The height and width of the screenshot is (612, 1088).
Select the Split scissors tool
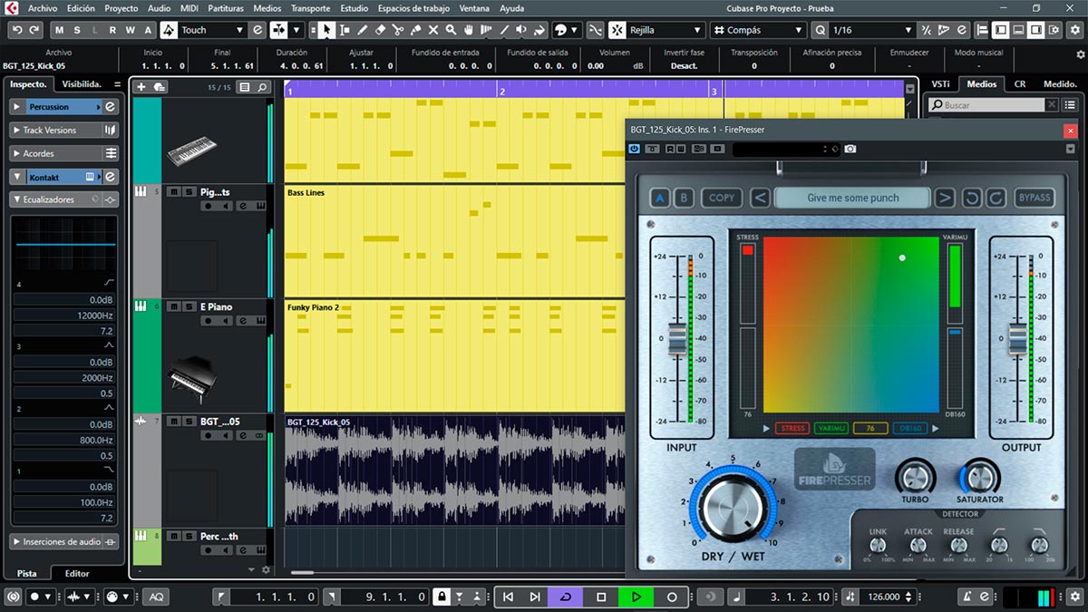[x=398, y=30]
